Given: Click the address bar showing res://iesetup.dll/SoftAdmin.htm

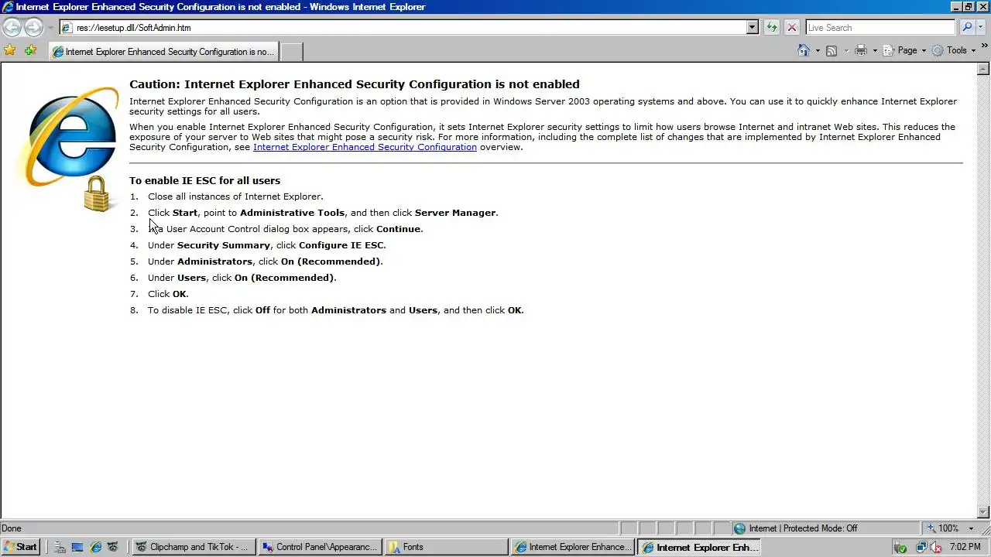Looking at the screenshot, I should click(403, 27).
